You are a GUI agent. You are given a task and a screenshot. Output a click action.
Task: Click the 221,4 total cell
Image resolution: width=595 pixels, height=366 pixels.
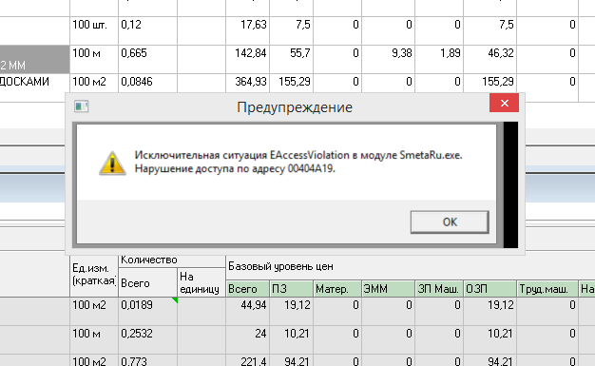point(247,360)
